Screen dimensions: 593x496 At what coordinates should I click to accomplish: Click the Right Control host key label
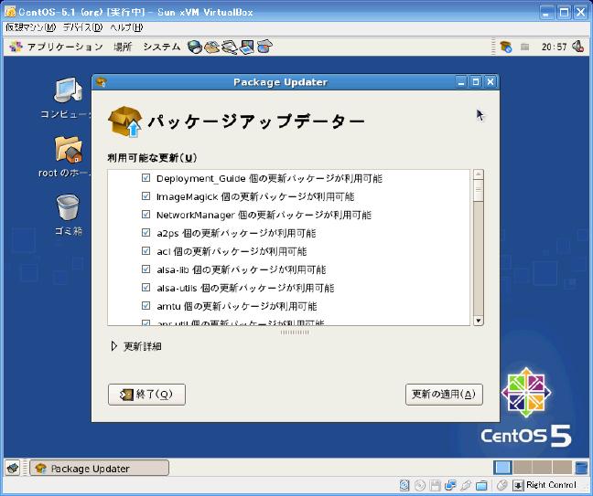coord(551,485)
